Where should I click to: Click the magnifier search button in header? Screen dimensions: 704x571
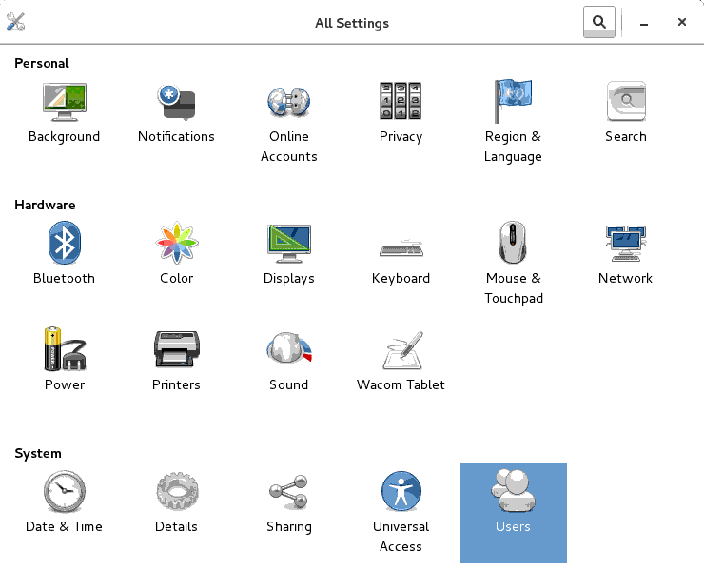[598, 22]
